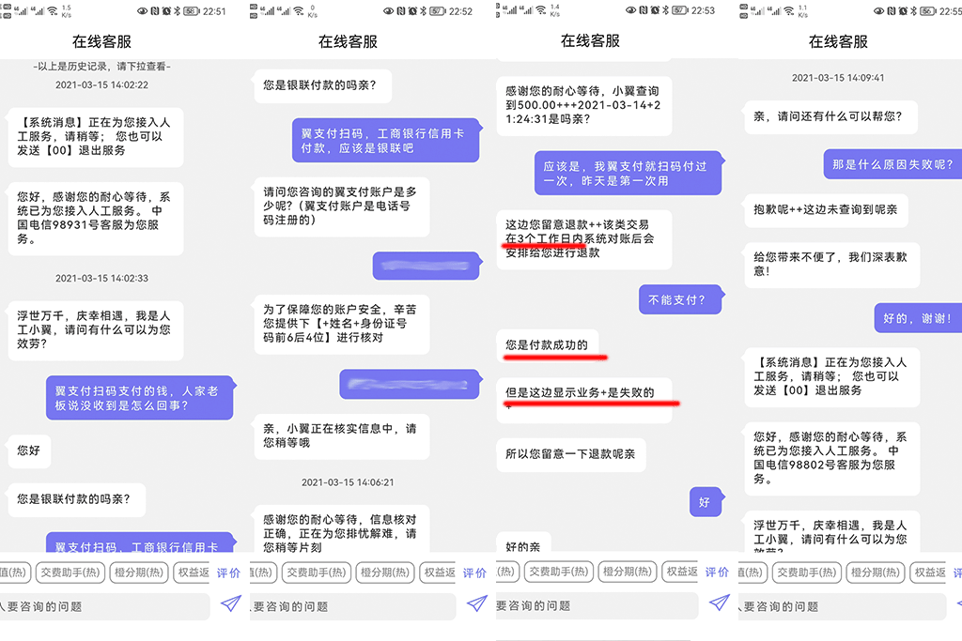Tap the Bluetooth icon in the 22:53 status bar
Viewport: 962px width, 641px height.
[x=665, y=10]
